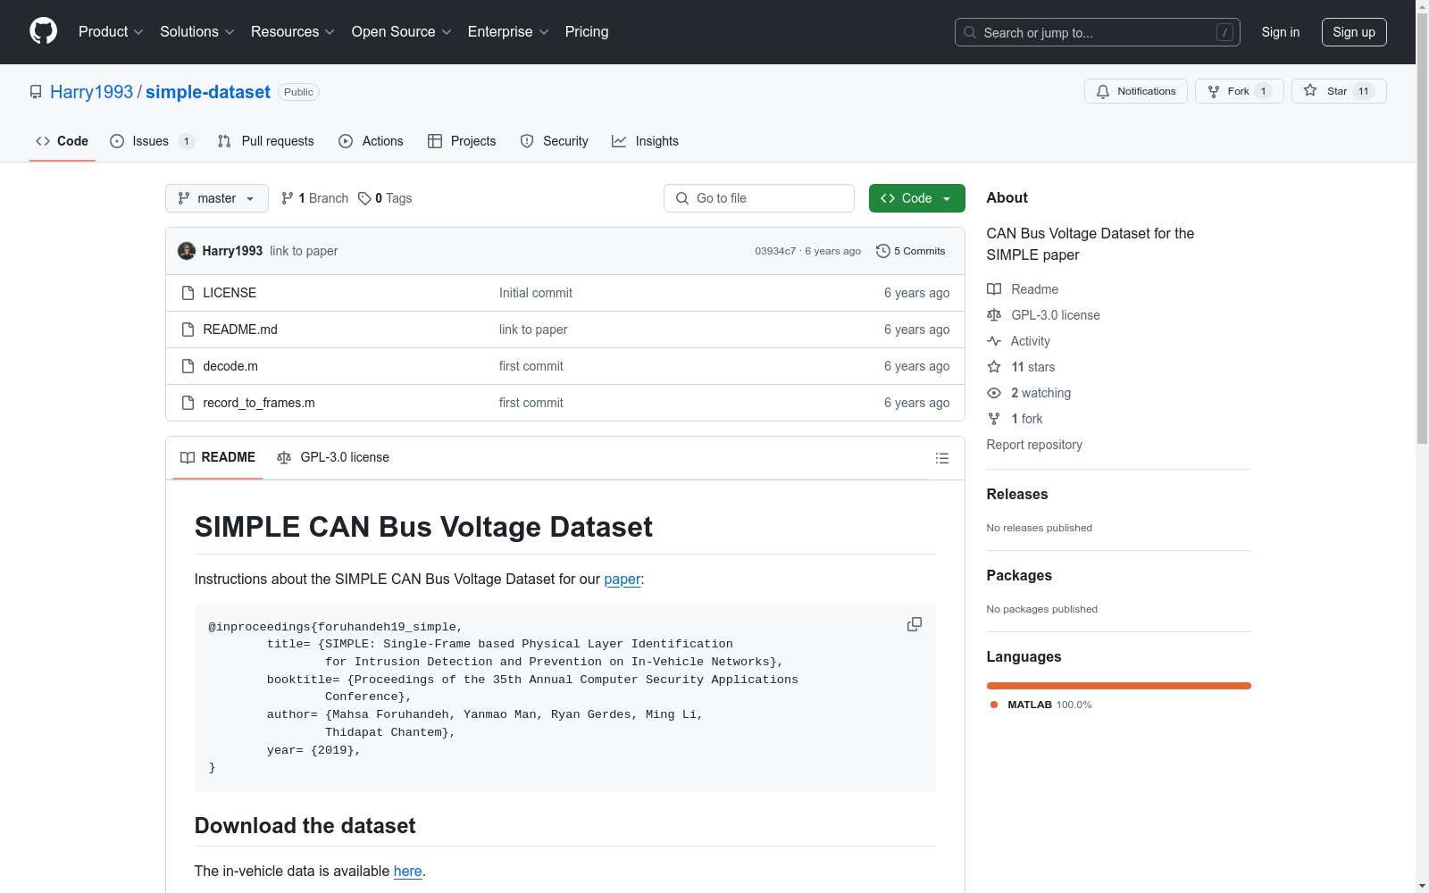This screenshot has width=1429, height=893.
Task: Click 'Initial commit' message for LICENSE
Action: click(x=536, y=293)
